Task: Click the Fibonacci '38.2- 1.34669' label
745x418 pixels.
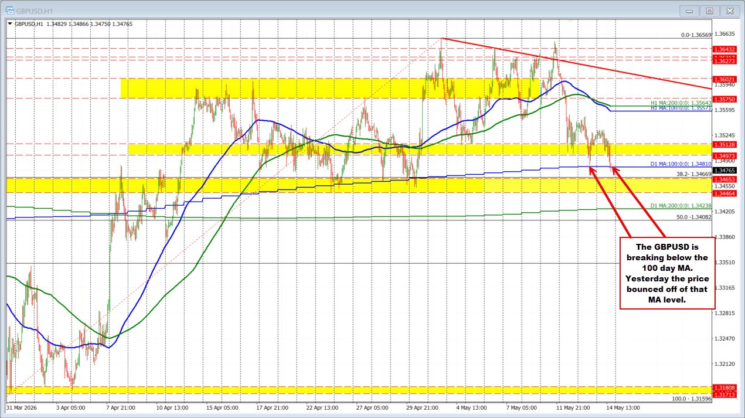Action: pos(694,174)
